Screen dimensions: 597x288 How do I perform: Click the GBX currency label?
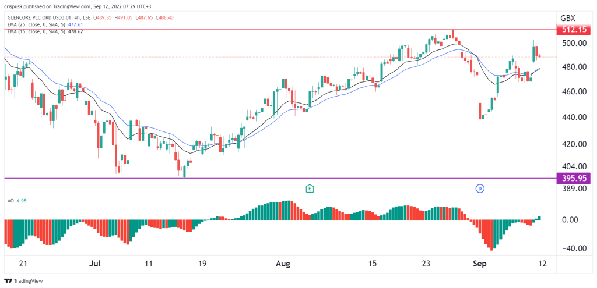coord(568,18)
